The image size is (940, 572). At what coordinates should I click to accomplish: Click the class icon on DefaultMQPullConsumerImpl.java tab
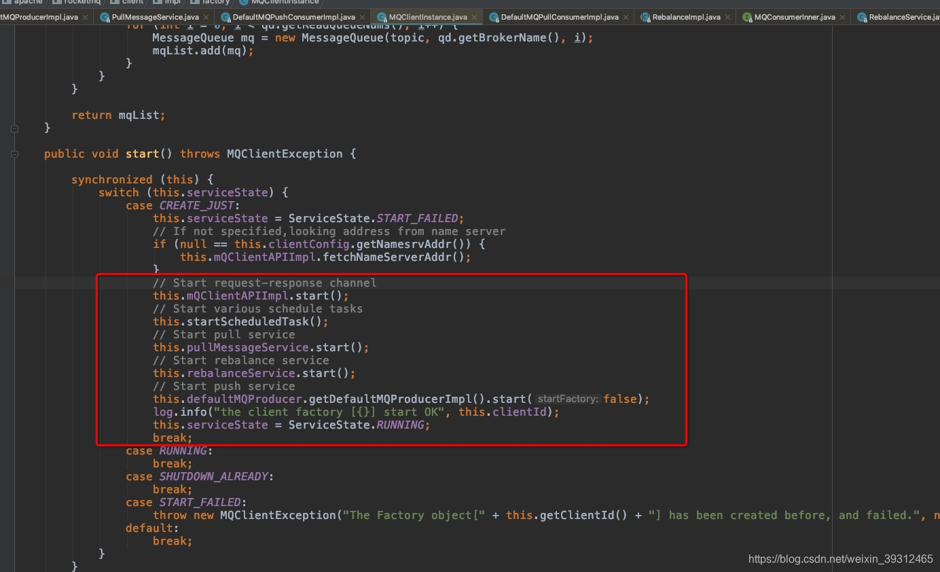coord(494,17)
